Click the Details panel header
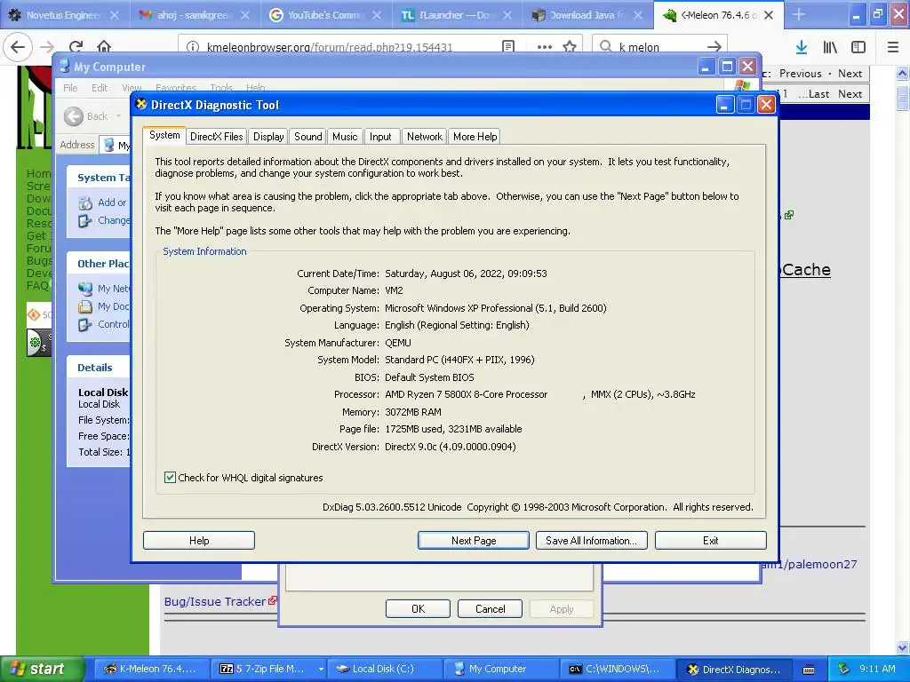 (x=98, y=368)
